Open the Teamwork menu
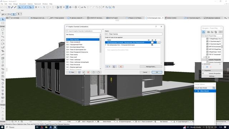229x129 pixels. (x=38, y=4)
